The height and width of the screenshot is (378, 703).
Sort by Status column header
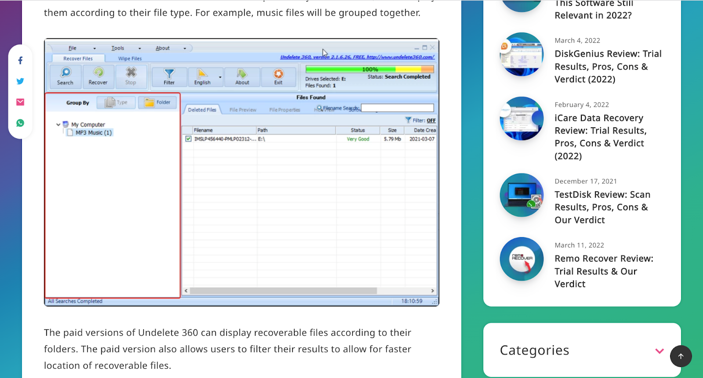click(358, 130)
